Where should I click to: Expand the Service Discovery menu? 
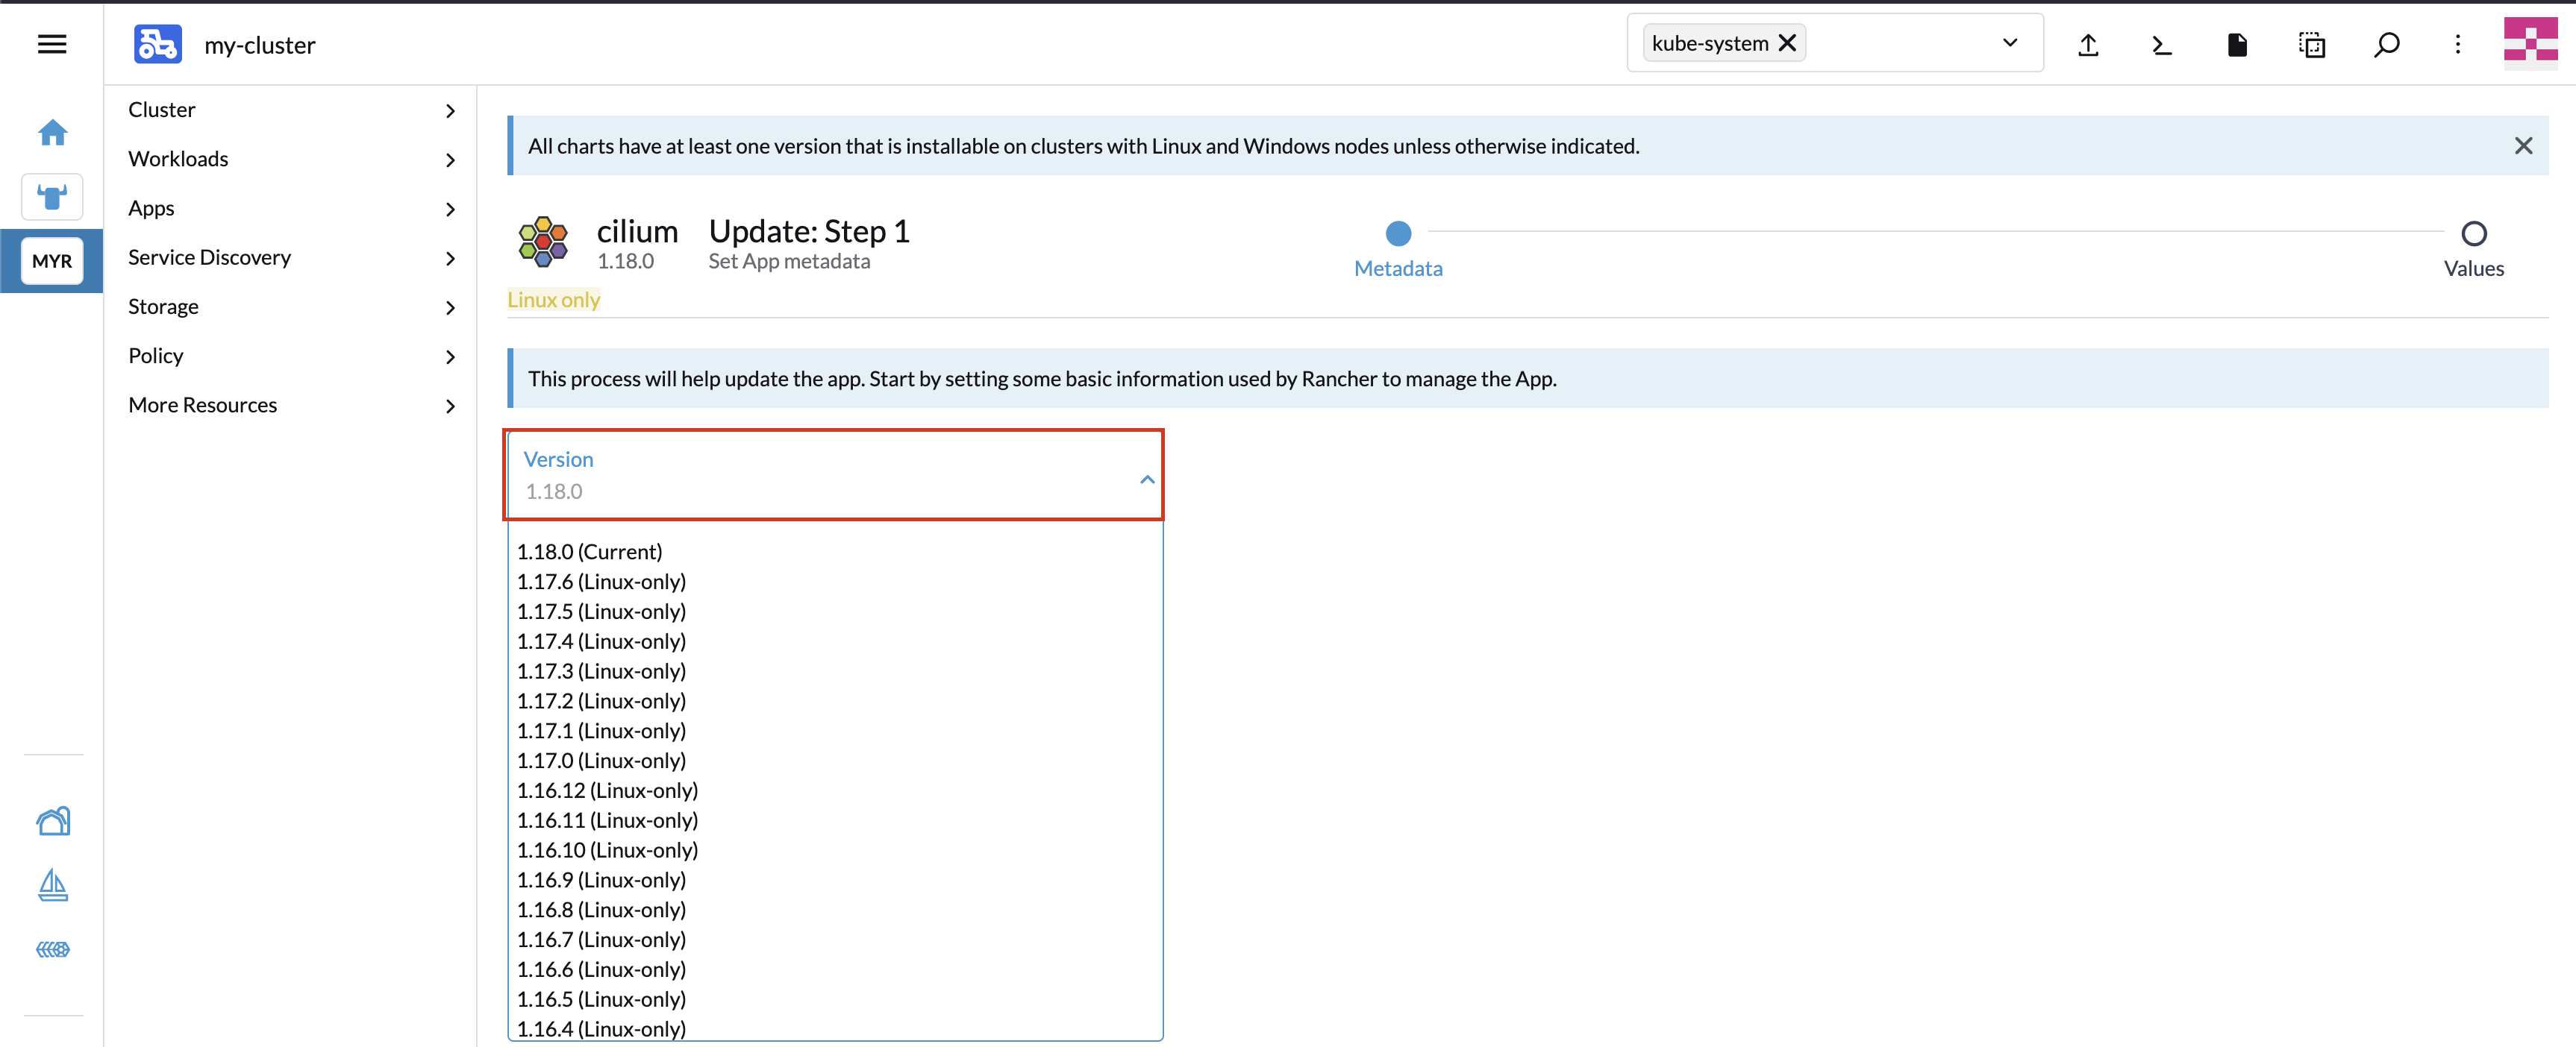[x=291, y=258]
